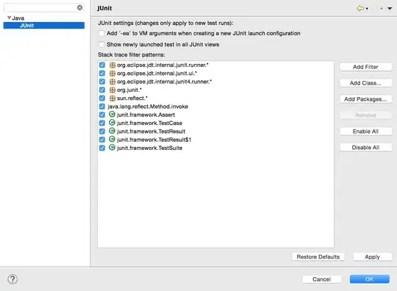Enable adding '-ea' to VM arguments

pos(101,33)
